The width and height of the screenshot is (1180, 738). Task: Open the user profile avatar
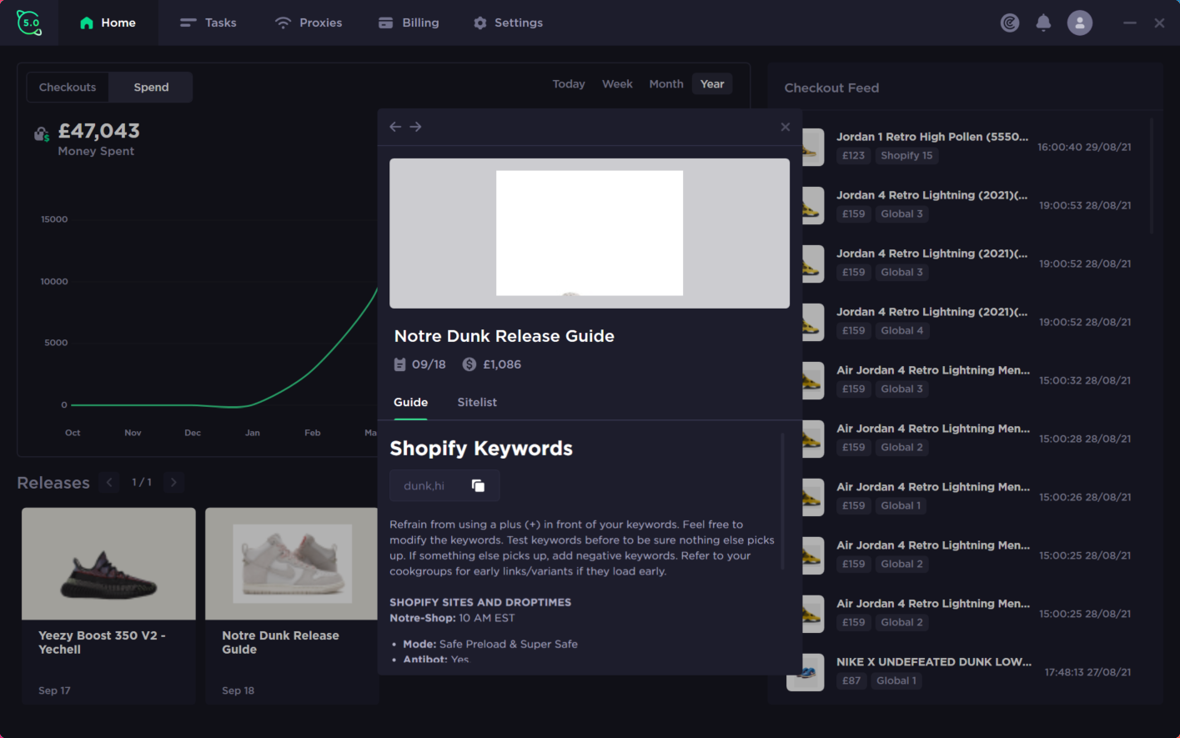click(1080, 23)
